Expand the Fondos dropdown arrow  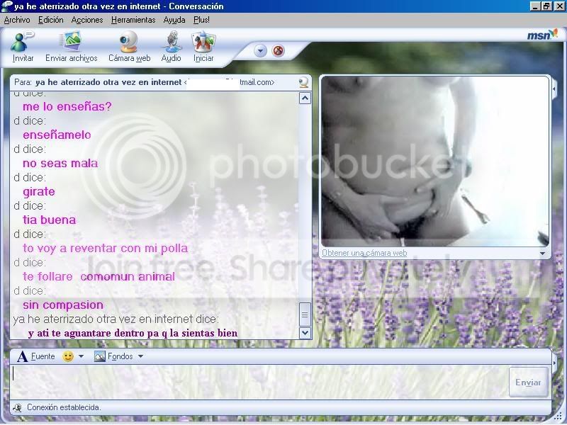[x=140, y=356]
